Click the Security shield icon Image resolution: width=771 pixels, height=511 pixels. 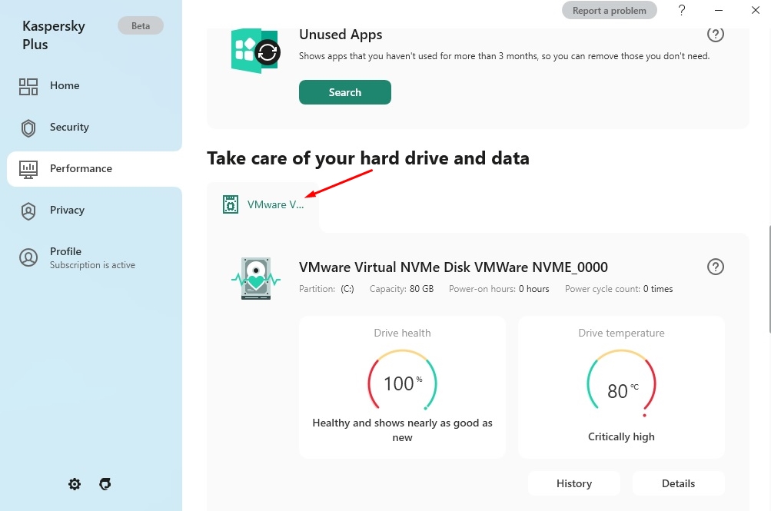point(28,128)
